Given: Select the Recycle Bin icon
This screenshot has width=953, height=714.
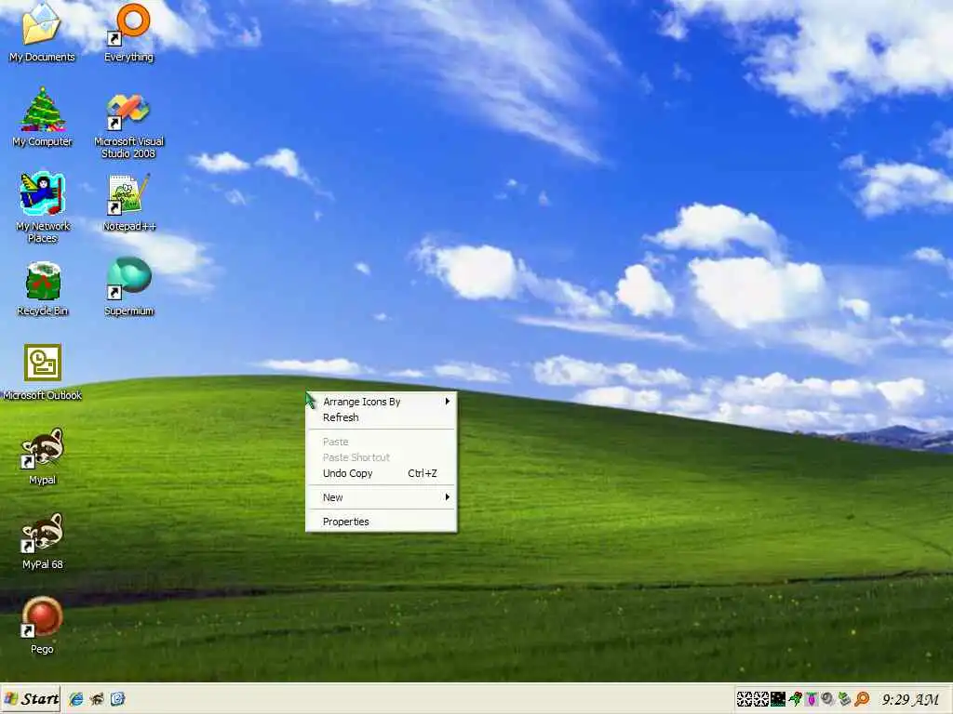Looking at the screenshot, I should coord(42,289).
